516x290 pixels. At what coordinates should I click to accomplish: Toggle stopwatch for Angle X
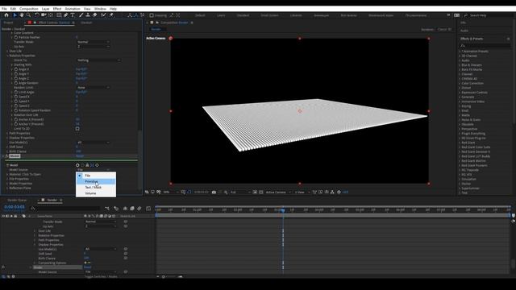click(16, 69)
